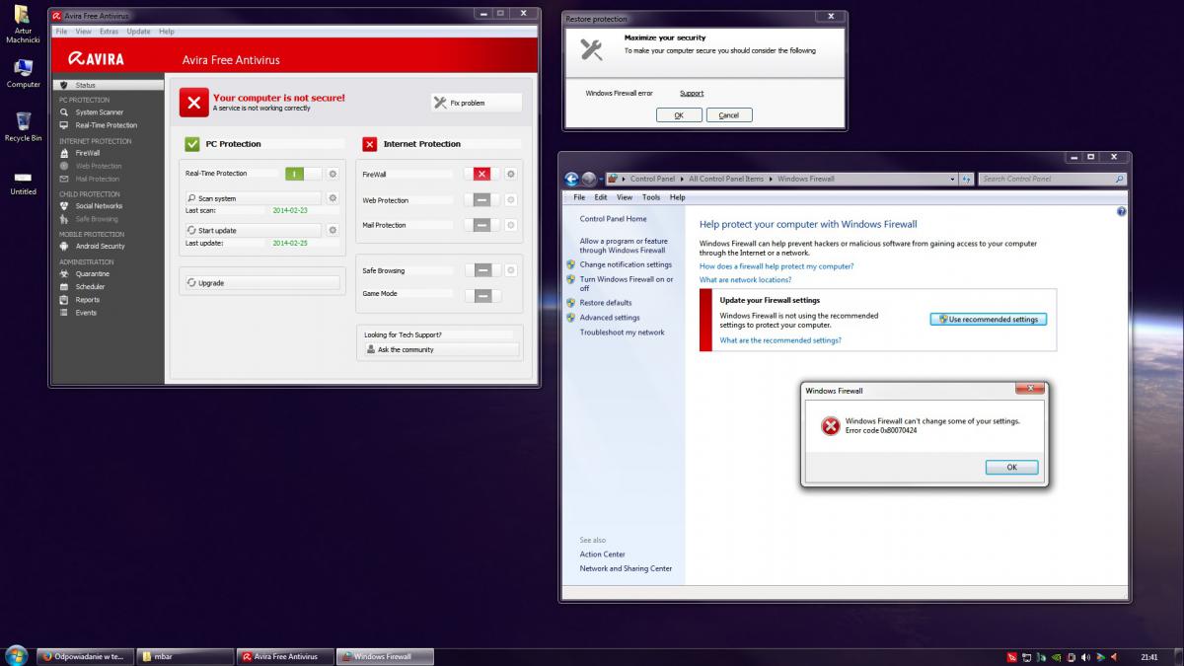
Task: Open Quarantine in the Avira sidebar
Action: (x=92, y=273)
